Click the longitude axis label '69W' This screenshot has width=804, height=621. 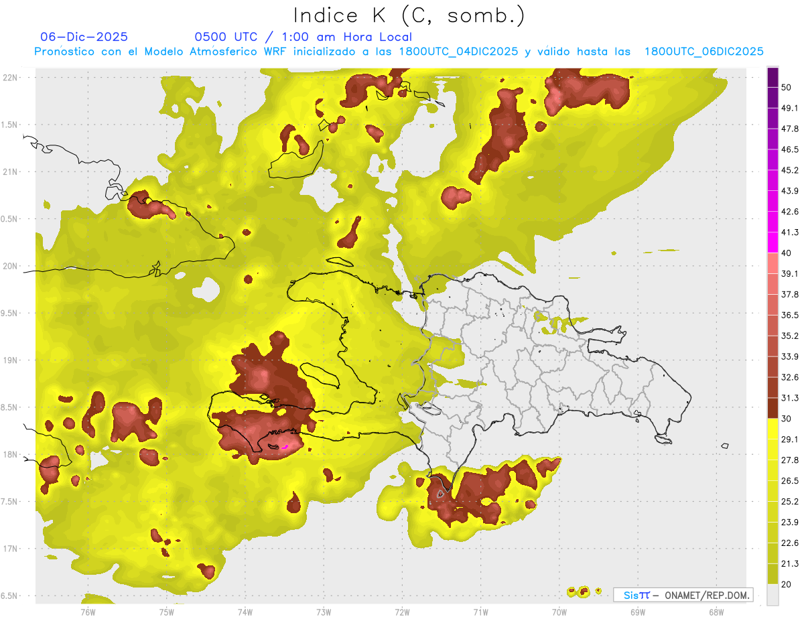638,612
